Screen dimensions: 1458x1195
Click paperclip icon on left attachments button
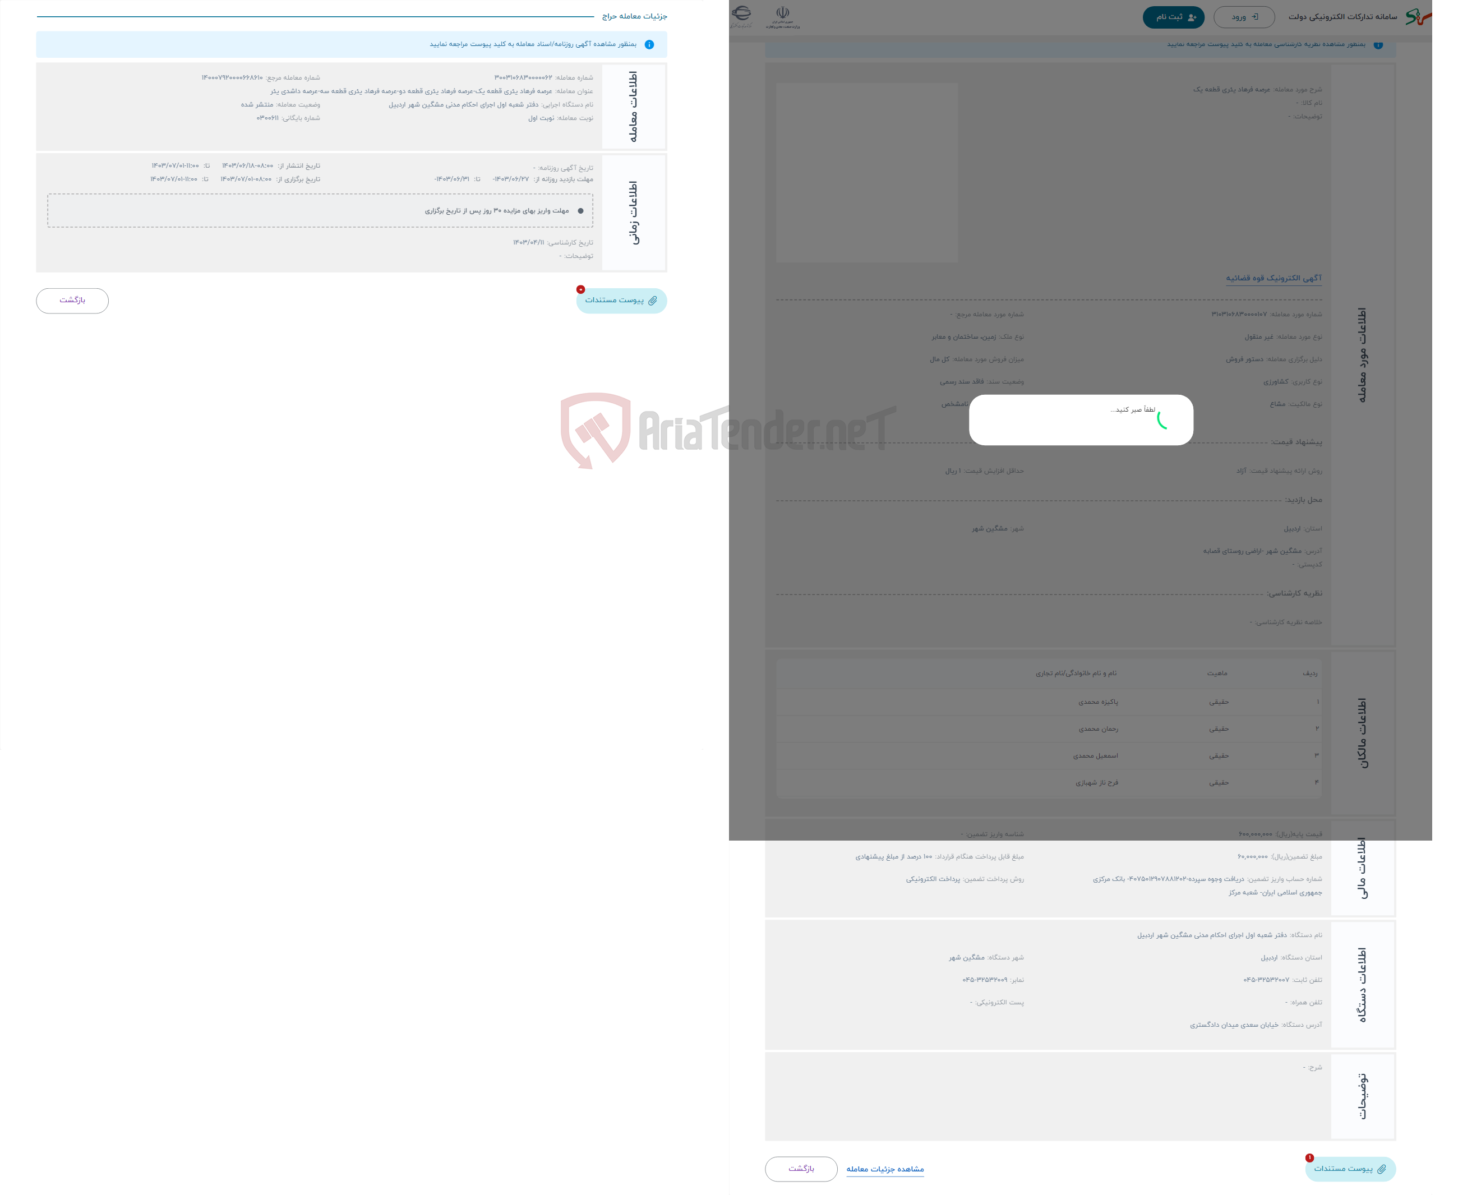653,301
